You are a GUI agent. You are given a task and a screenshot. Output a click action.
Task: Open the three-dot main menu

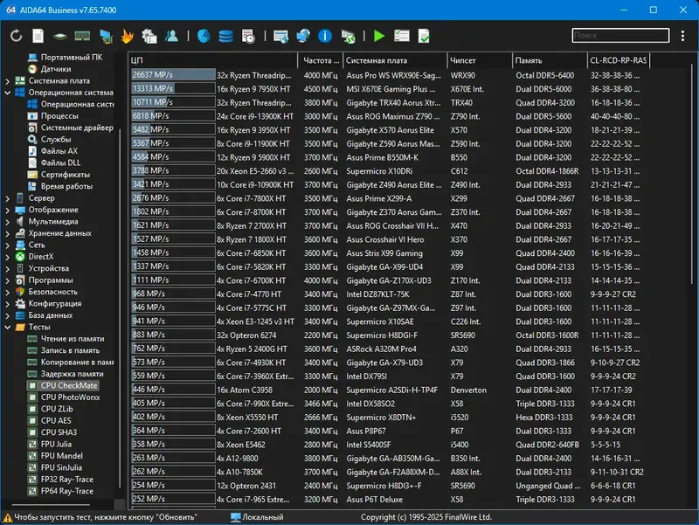682,36
